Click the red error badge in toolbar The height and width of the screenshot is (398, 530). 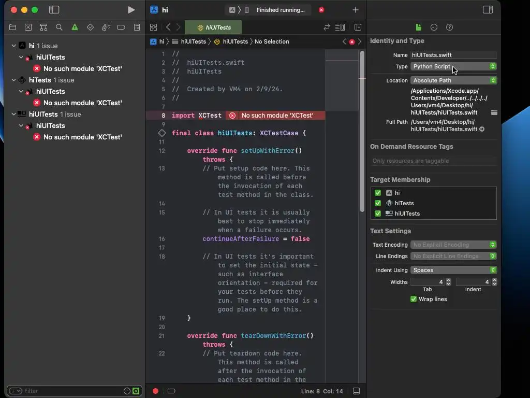click(321, 10)
